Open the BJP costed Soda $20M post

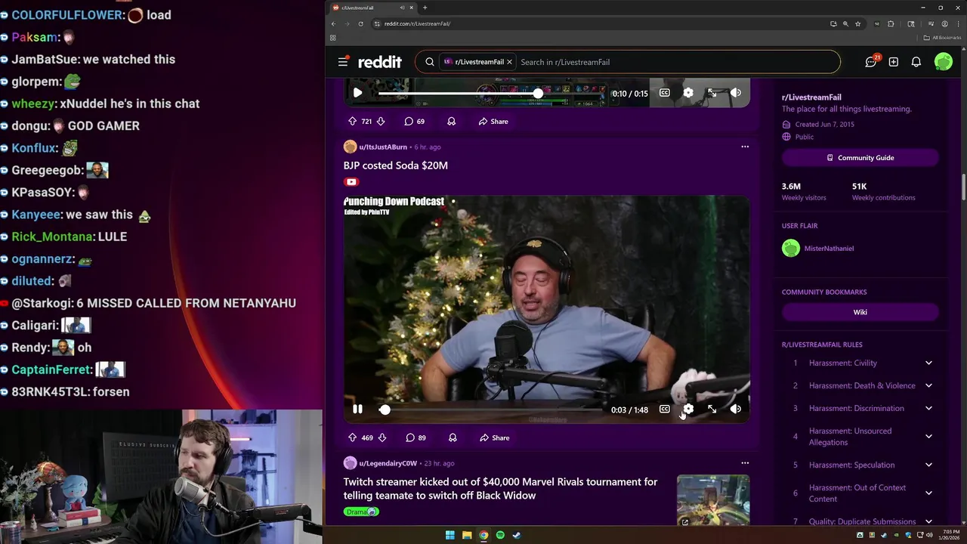pos(396,165)
